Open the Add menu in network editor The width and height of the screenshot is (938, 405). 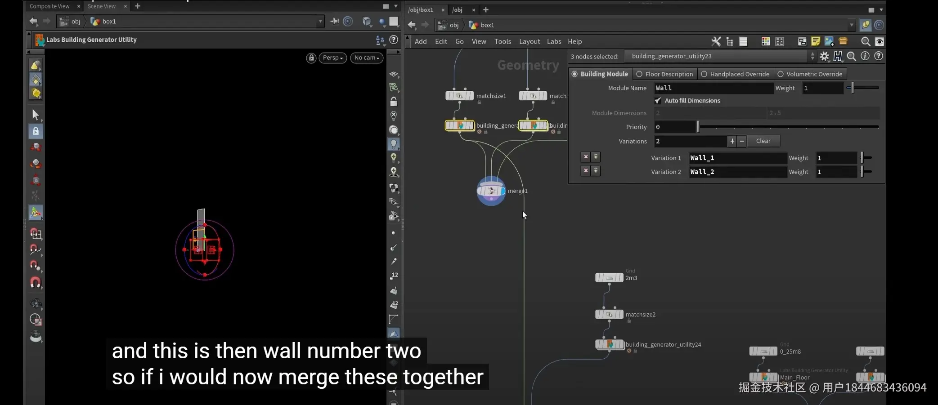tap(421, 41)
